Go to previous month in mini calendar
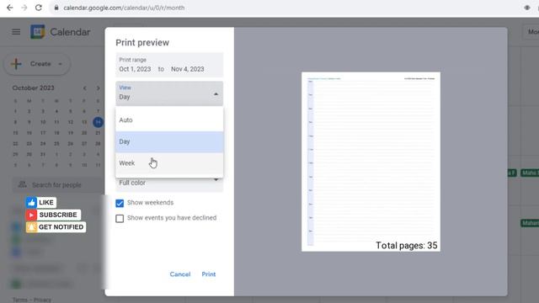The image size is (539, 303). (x=84, y=88)
